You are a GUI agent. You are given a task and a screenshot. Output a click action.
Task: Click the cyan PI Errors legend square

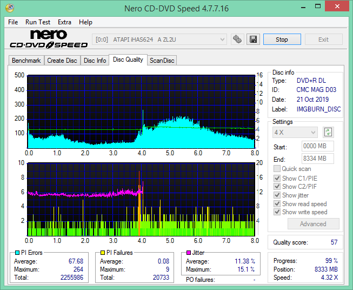point(17,253)
